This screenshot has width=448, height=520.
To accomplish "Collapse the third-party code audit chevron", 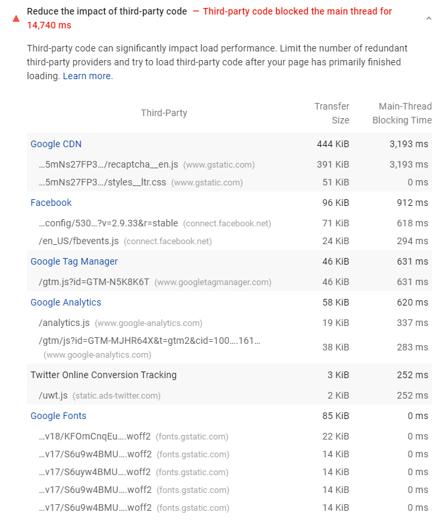I will click(428, 18).
